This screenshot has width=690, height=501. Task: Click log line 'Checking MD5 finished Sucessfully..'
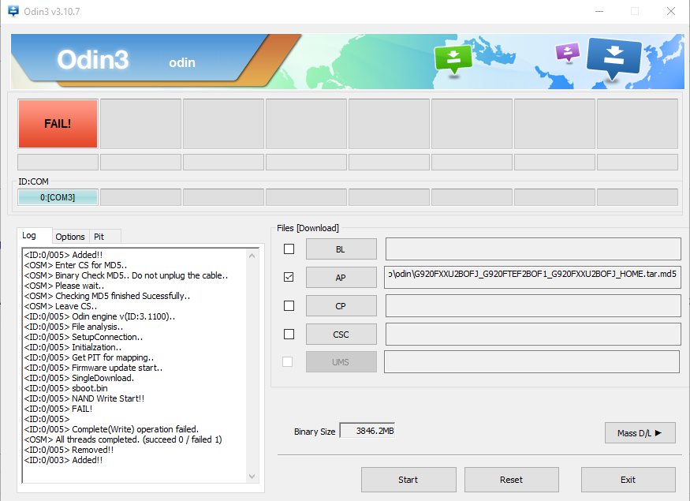(x=107, y=296)
